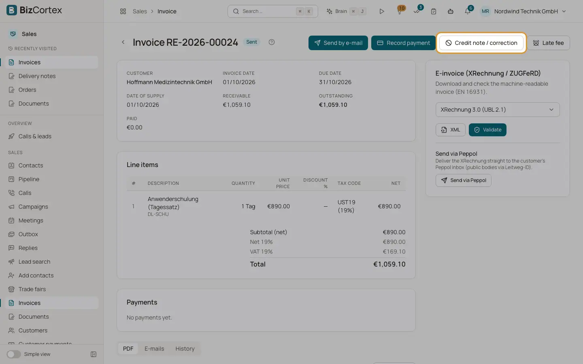Screen dimensions: 583x364
Task: Open notifications bell with badge 6
Action: 468,11
